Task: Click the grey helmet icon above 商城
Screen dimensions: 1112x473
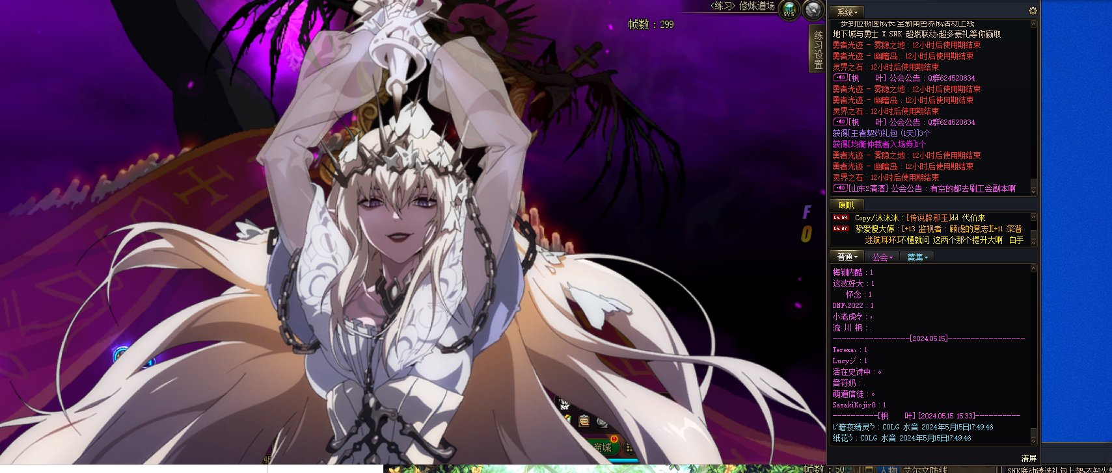Action: (x=603, y=422)
